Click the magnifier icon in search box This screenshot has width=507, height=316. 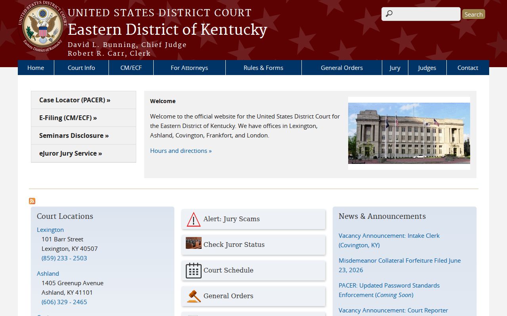pyautogui.click(x=389, y=14)
